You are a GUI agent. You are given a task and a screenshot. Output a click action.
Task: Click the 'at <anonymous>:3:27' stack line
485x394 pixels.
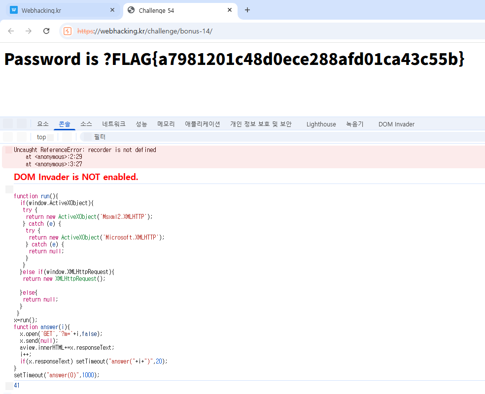[x=54, y=164]
